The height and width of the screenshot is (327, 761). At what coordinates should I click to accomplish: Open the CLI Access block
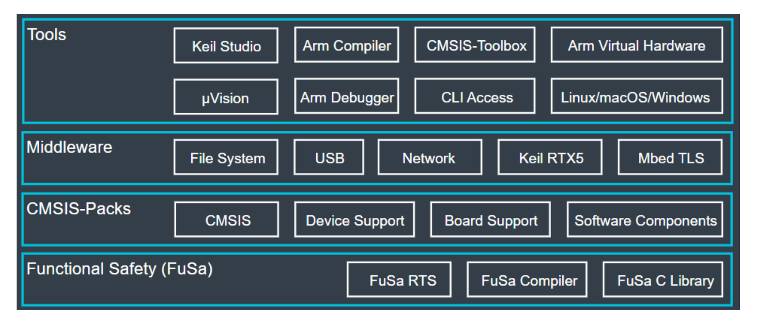[x=475, y=96]
